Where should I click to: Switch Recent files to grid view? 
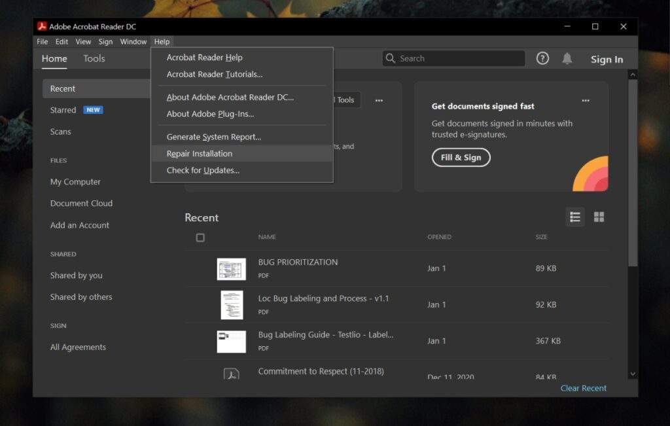599,217
